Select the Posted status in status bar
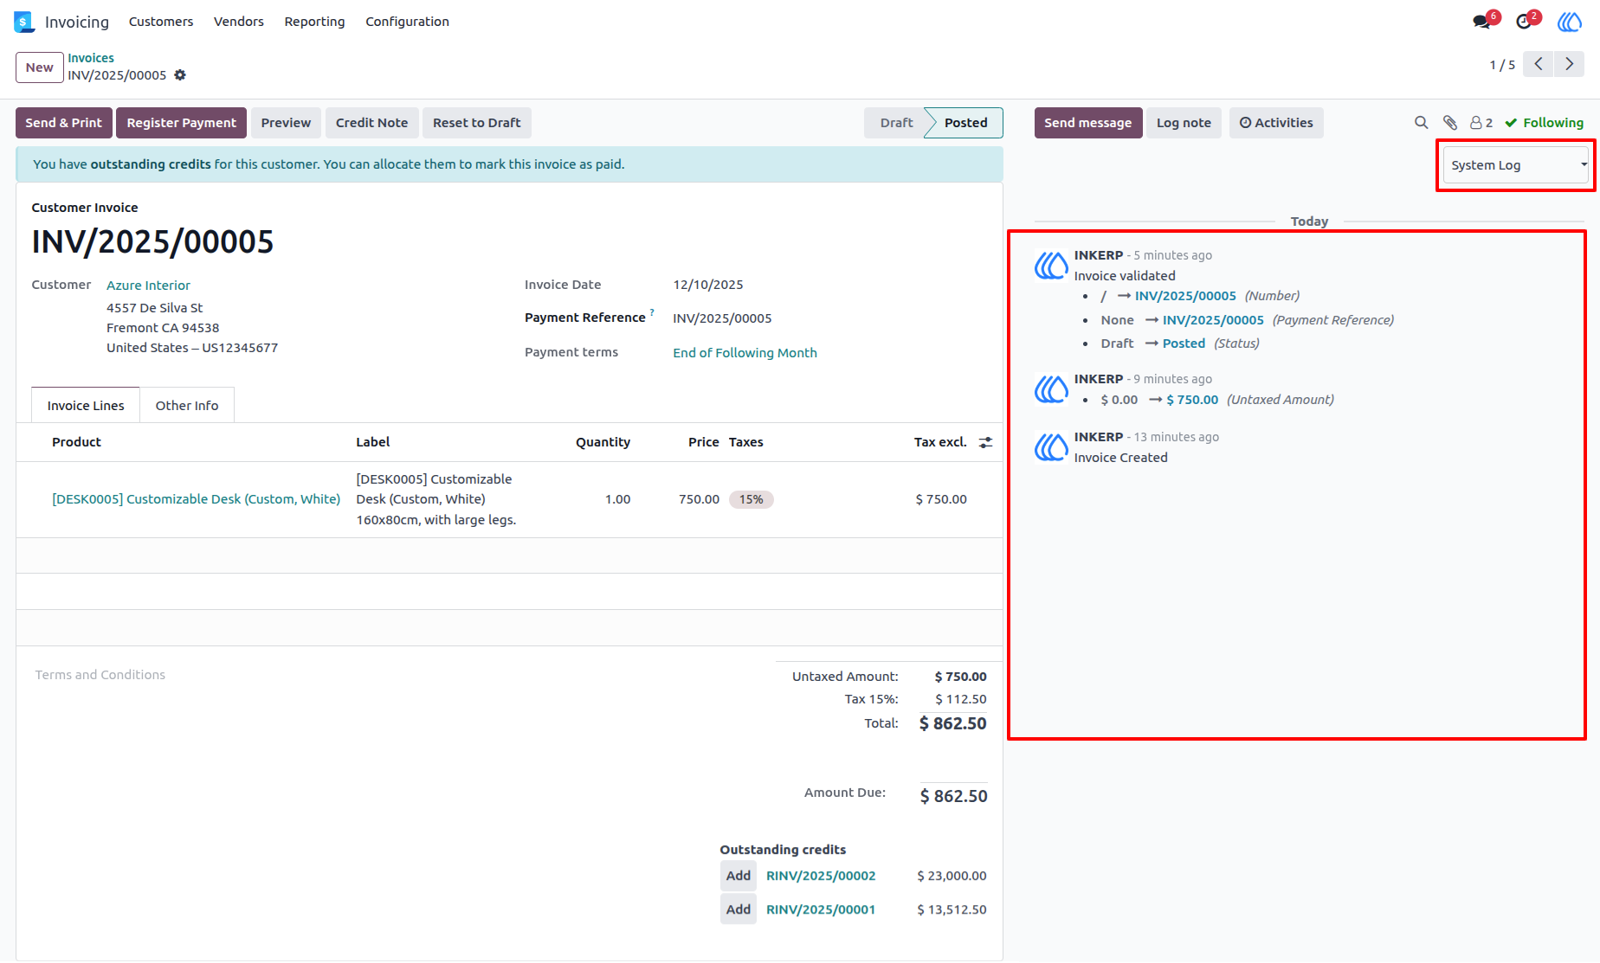This screenshot has width=1600, height=963. [965, 123]
